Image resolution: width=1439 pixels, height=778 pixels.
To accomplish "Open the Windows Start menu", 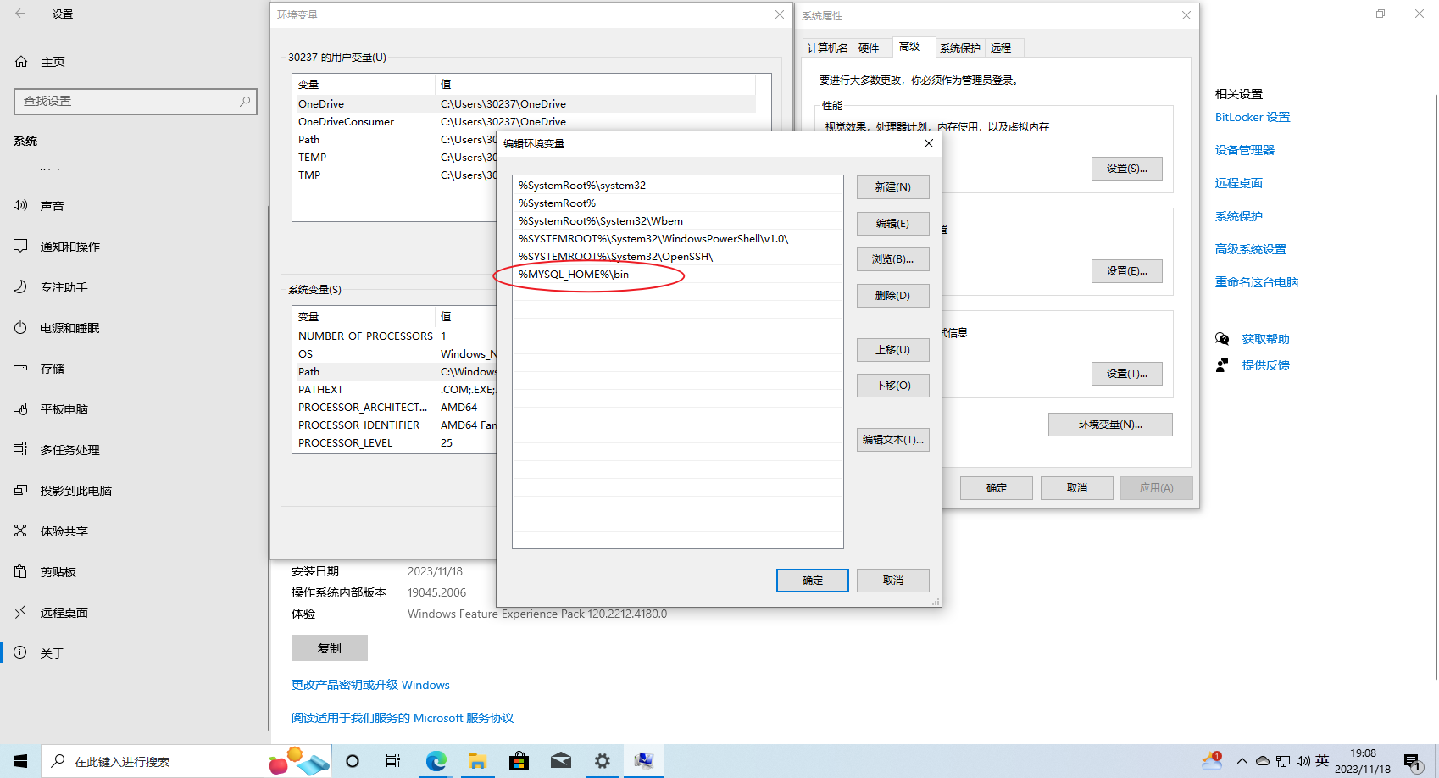I will click(20, 761).
